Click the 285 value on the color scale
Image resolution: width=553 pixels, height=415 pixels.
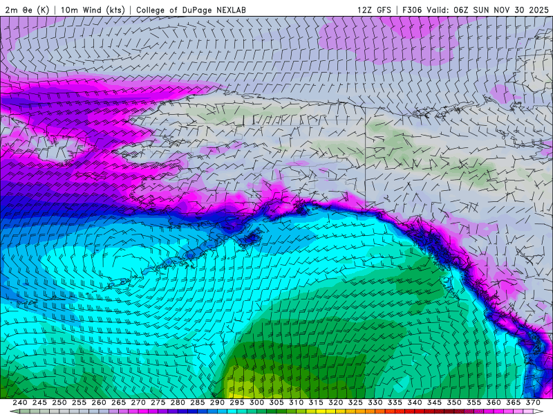198,403
